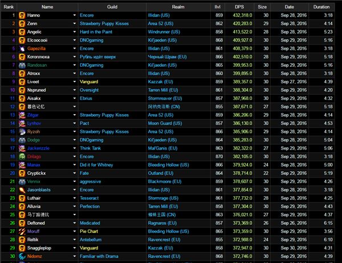The image size is (342, 263).
Task: Open the dropdown arrow for Atroxx
Action: [75, 74]
